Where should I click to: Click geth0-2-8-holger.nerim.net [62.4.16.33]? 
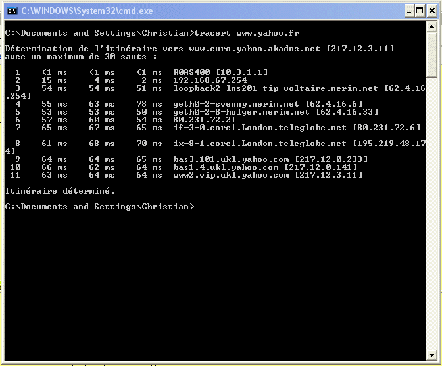click(276, 112)
